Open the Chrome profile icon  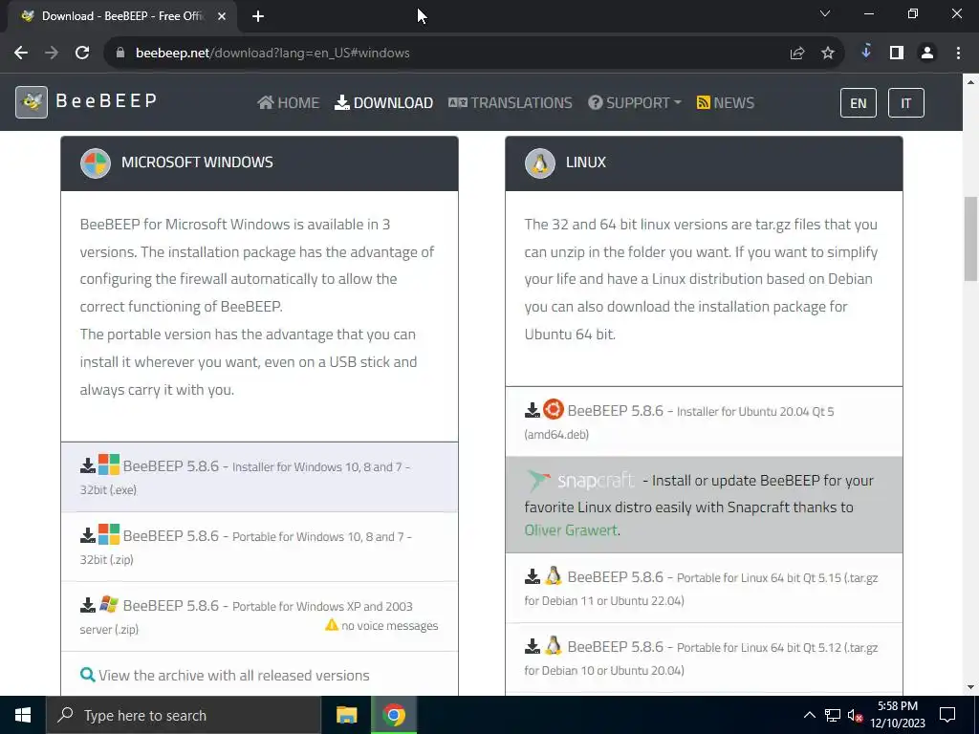927,54
